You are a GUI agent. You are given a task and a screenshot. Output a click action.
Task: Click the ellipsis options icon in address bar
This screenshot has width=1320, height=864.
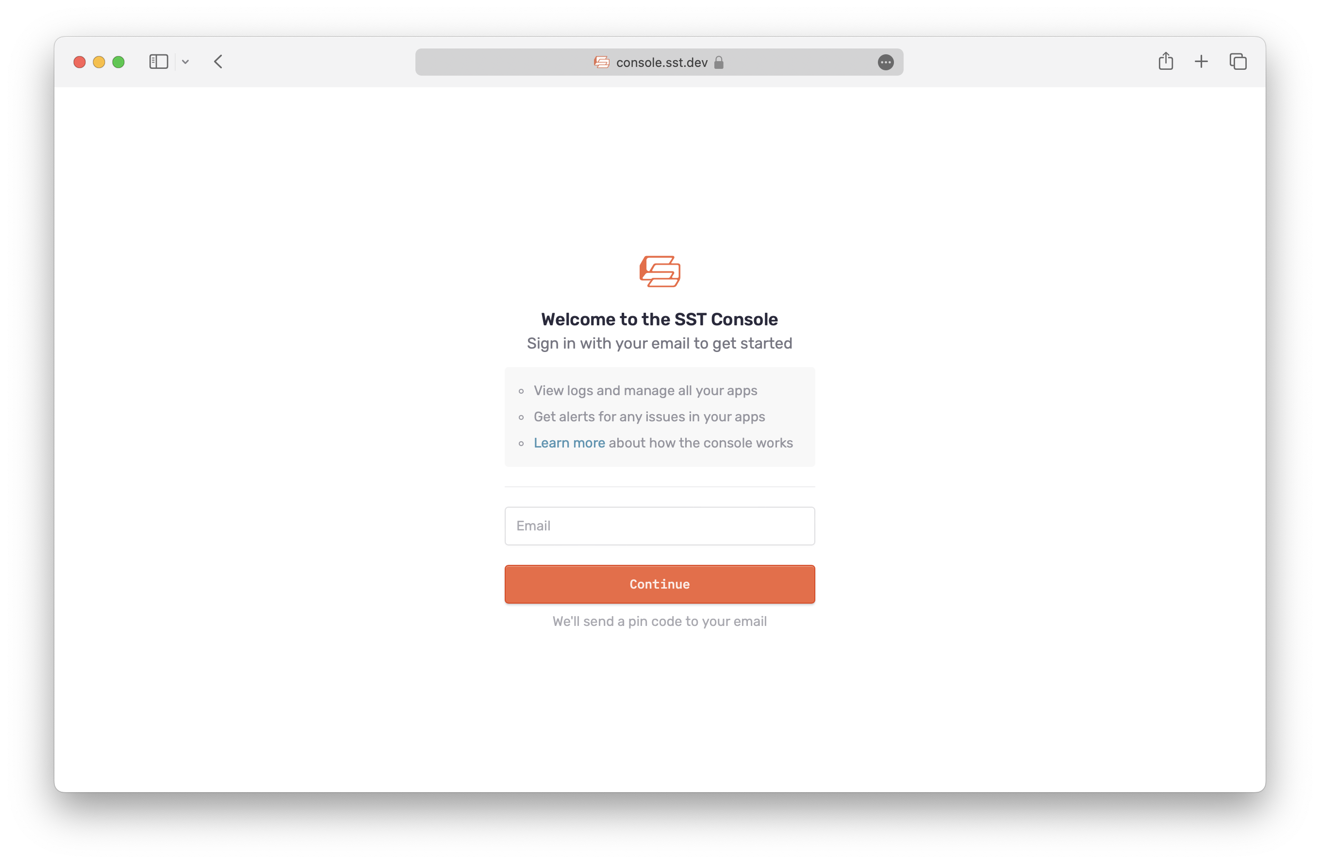[x=885, y=62]
